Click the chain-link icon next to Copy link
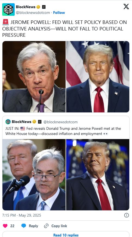This screenshot has width=132, height=237. (x=46, y=226)
